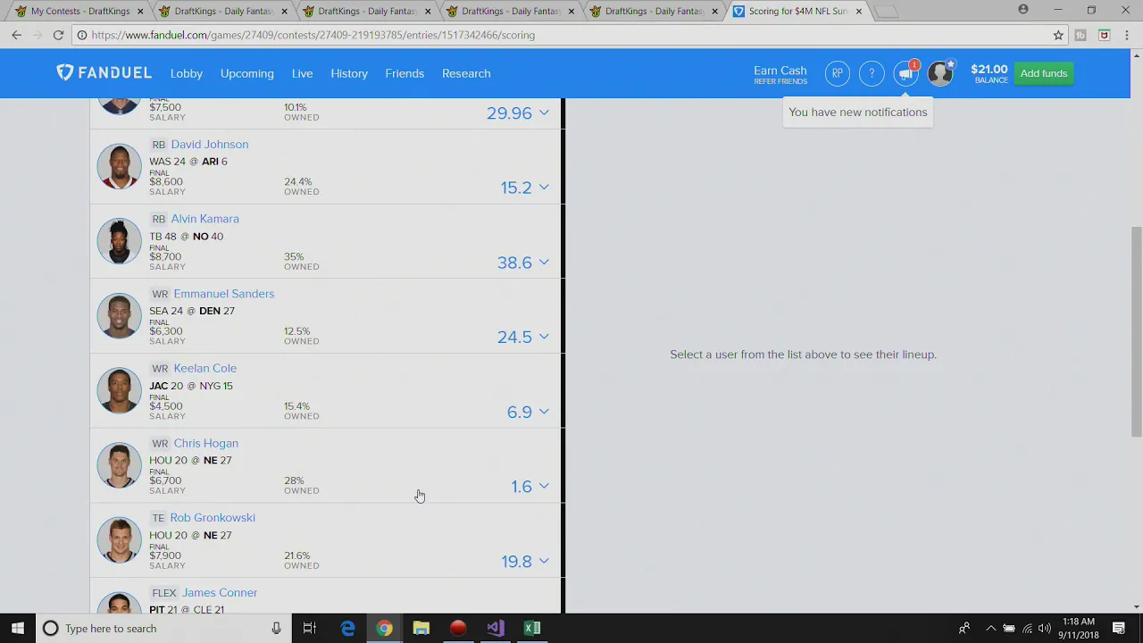Click Add funds button

pyautogui.click(x=1044, y=73)
